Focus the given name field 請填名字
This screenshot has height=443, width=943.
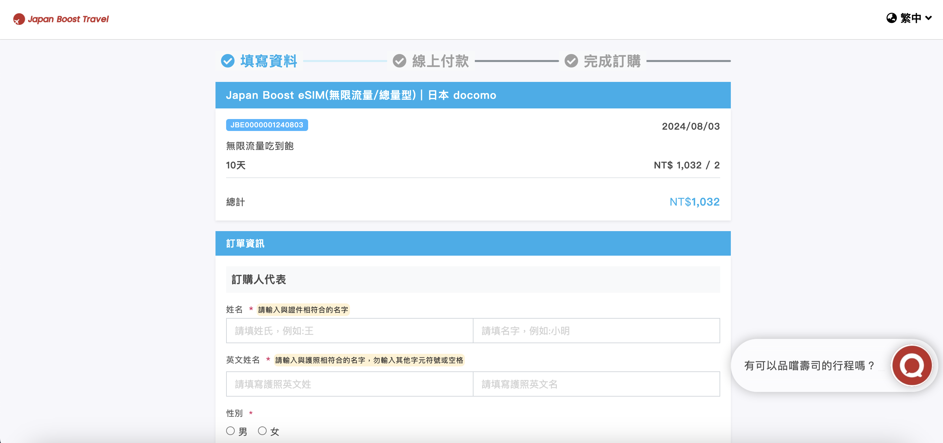596,331
